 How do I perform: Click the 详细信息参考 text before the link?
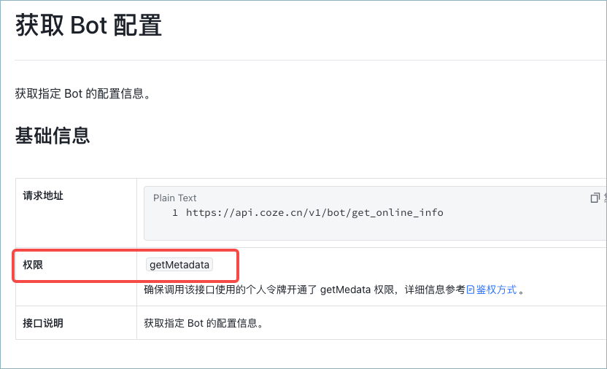[x=435, y=290]
